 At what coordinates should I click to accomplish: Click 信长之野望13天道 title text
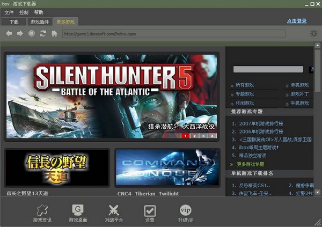pyautogui.click(x=27, y=193)
